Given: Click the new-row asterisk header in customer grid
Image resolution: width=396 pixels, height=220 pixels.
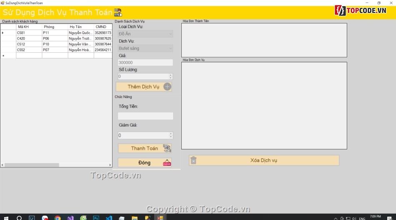Looking at the screenshot, I should point(8,56).
